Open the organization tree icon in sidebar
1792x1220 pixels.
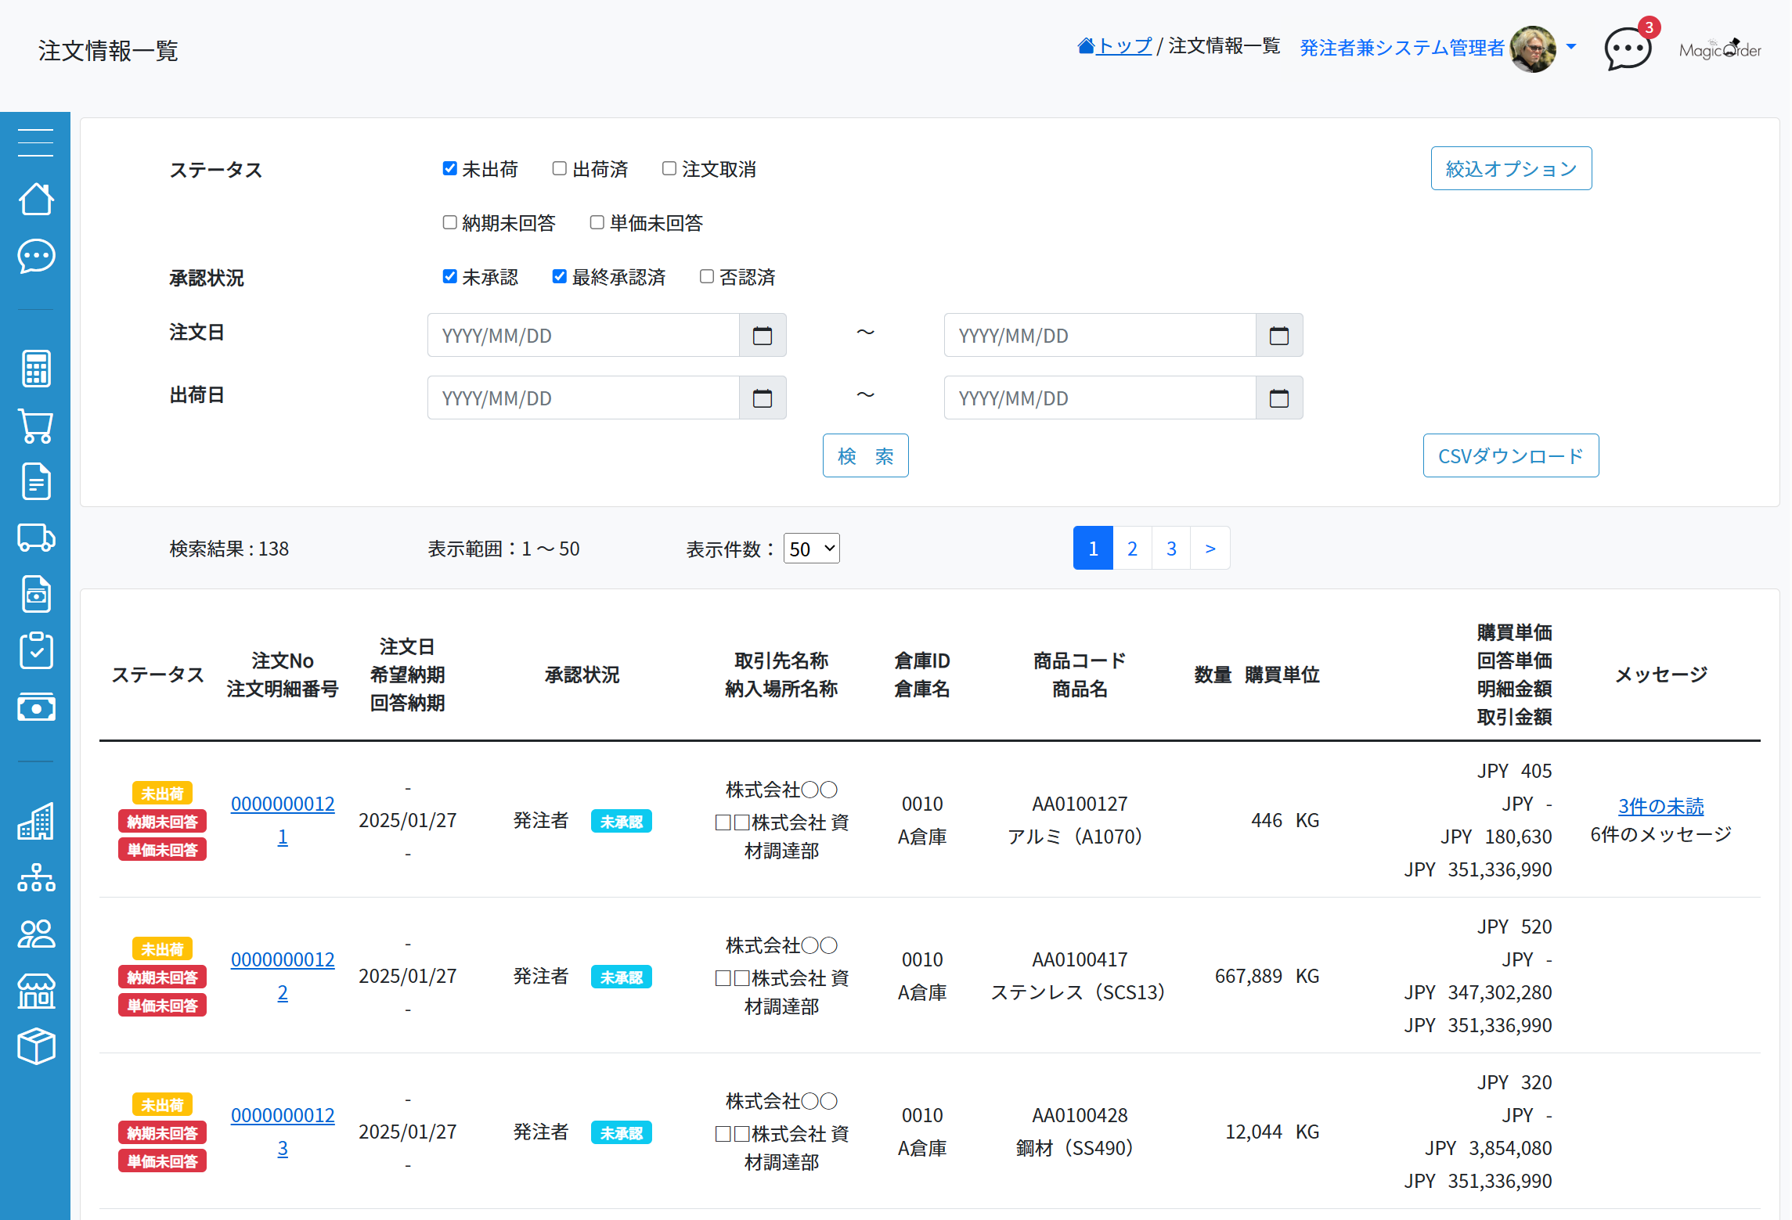(x=36, y=877)
